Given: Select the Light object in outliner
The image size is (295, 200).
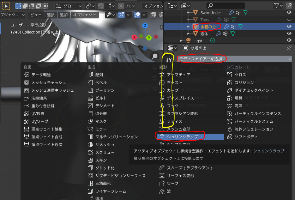Looking at the screenshot, I should click(198, 41).
